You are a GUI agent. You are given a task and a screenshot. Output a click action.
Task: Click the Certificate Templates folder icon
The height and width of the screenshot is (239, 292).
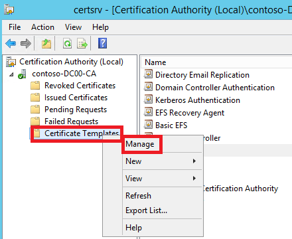pyautogui.click(x=36, y=133)
